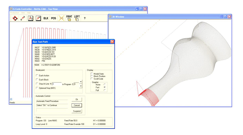Open the View menu
243x135 pixels.
pos(23,13)
